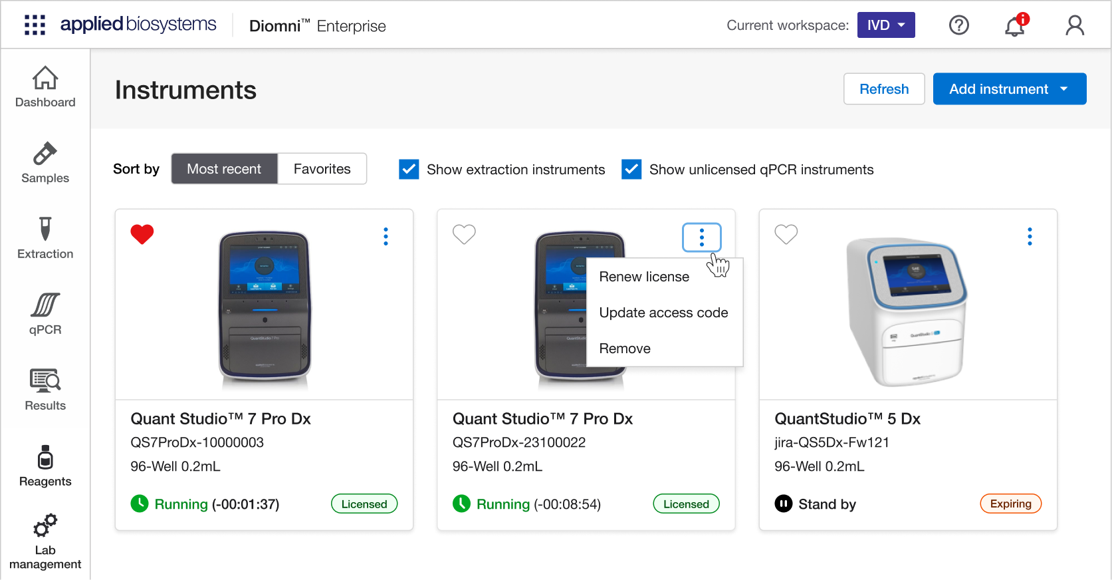Viewport: 1112px width, 580px height.
Task: Open qPCR in the sidebar
Action: [x=45, y=315]
